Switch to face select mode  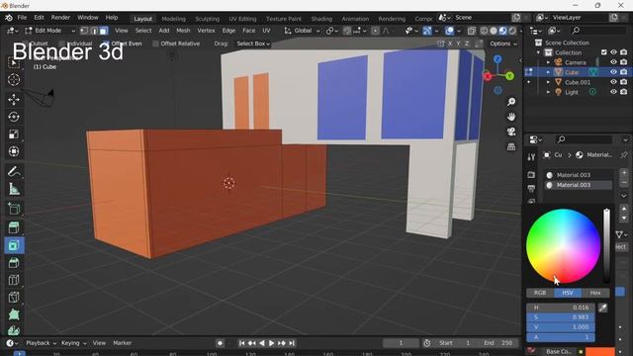coord(104,31)
